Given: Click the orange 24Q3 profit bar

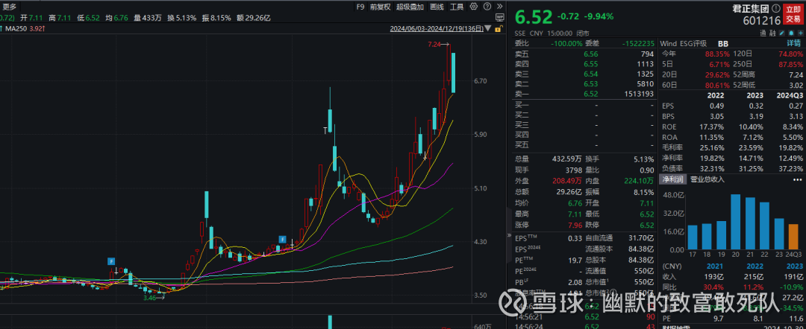Looking at the screenshot, I should coord(794,236).
